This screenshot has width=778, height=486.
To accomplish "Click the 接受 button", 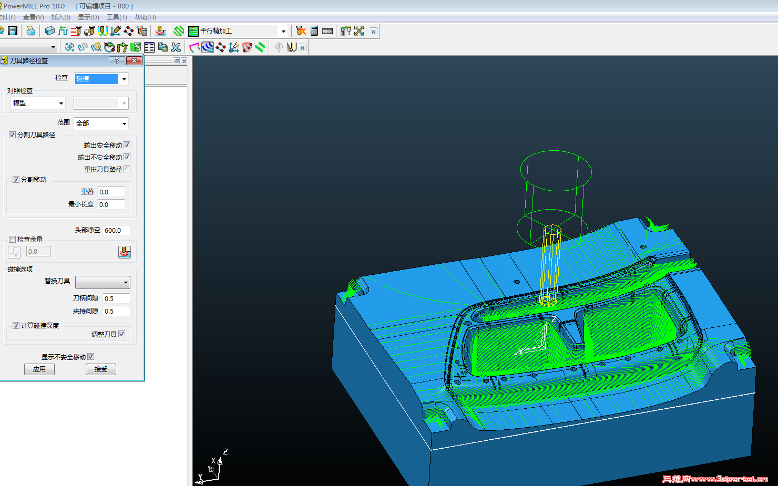I will click(x=100, y=369).
